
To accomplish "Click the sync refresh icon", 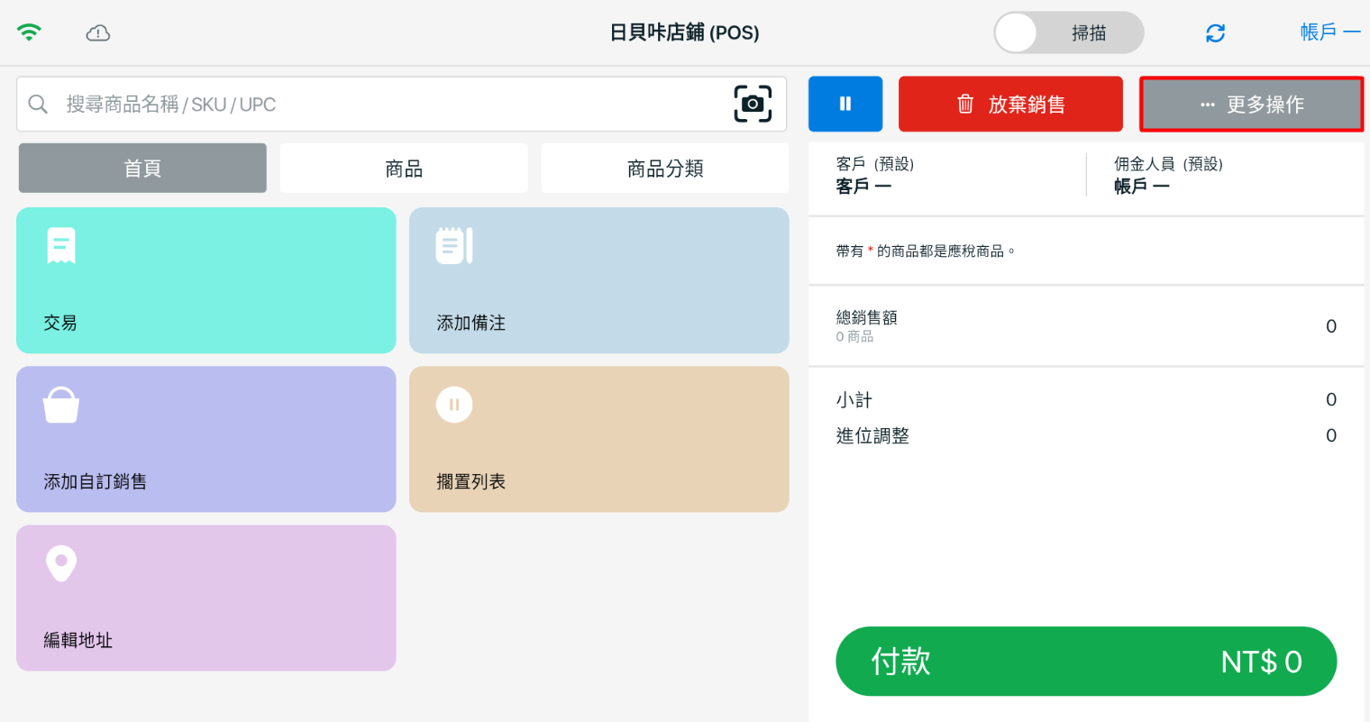I will [x=1215, y=33].
